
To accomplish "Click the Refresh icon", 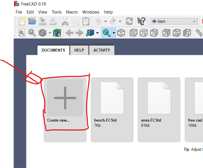I will 129,21.
